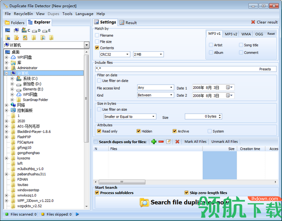Toggle the Read only attribute checkbox
Image resolution: width=282 pixels, height=221 pixels.
pos(99,131)
